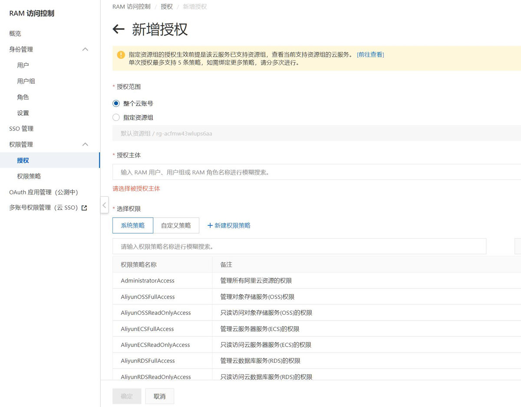Click the 授权 breadcrumb link
The width and height of the screenshot is (521, 407).
167,7
